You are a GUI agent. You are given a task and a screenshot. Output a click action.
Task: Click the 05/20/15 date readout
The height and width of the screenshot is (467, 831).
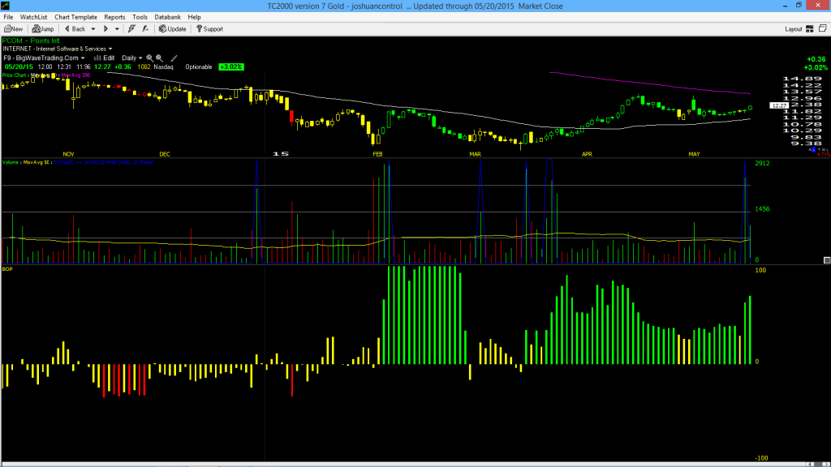[19, 66]
